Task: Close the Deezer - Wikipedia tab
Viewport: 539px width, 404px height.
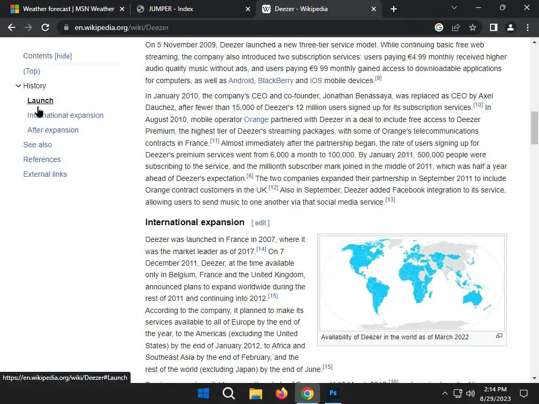Action: 374,9
